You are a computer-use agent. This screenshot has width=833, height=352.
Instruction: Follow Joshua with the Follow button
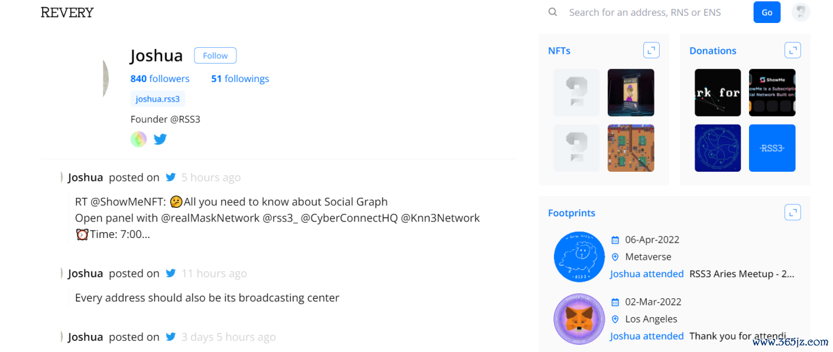pos(215,56)
